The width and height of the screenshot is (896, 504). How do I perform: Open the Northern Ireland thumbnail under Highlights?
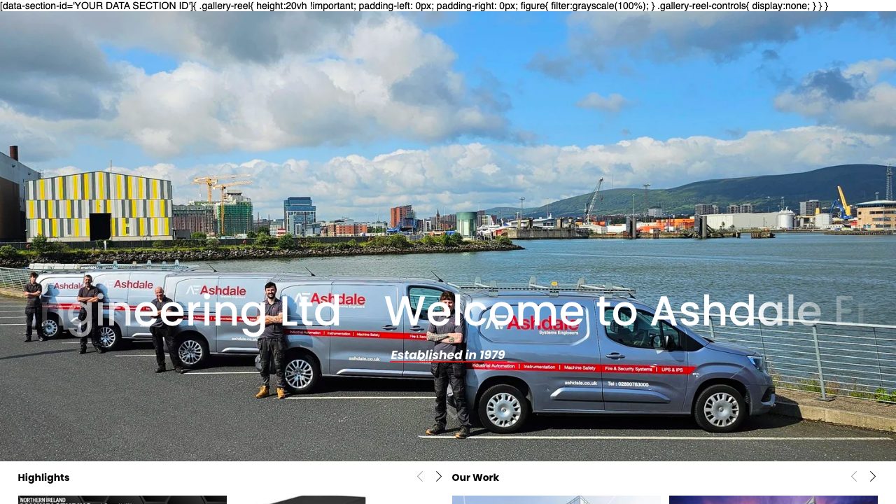122,500
